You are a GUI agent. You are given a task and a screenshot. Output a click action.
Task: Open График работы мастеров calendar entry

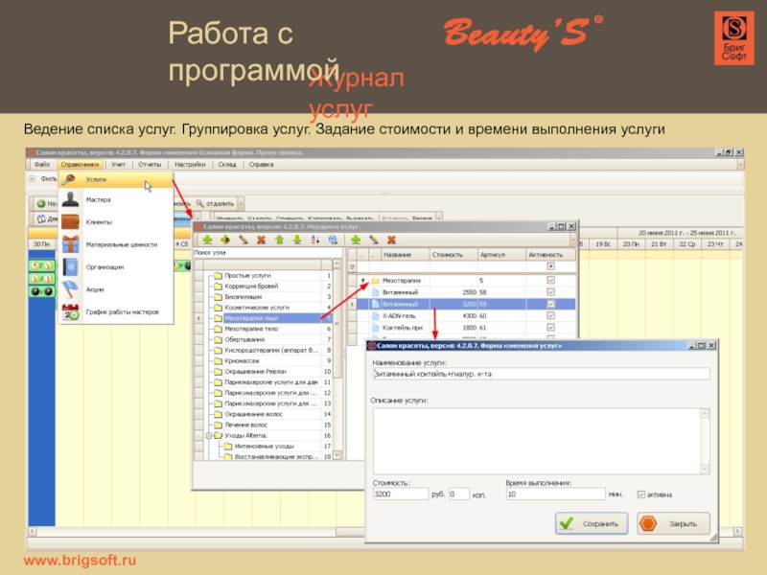115,312
